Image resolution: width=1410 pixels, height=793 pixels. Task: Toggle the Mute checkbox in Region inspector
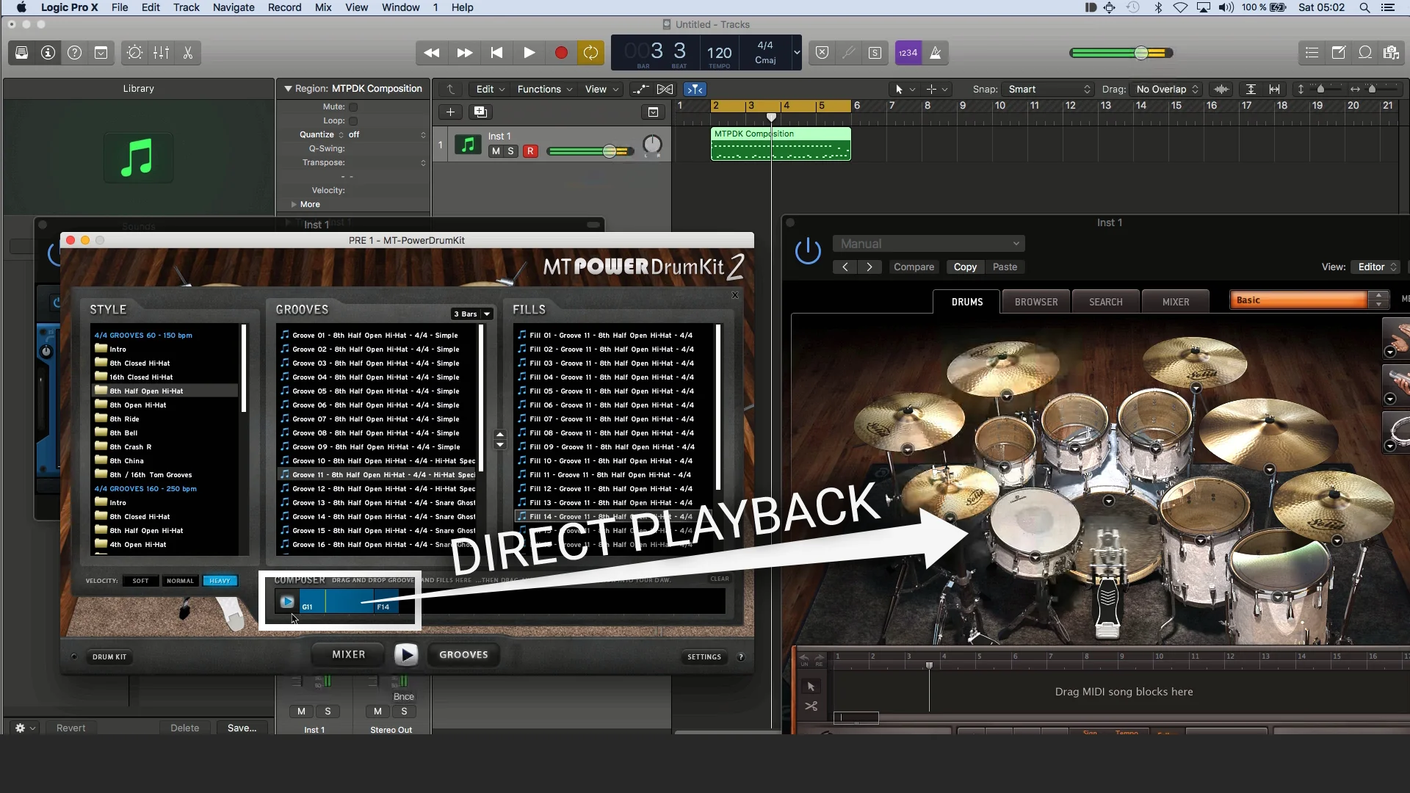[353, 107]
